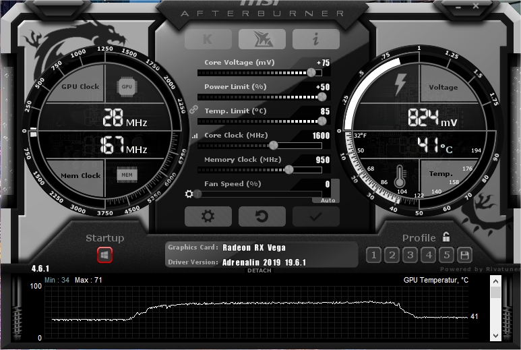Open the information i button
Image resolution: width=521 pixels, height=350 pixels.
tap(315, 39)
